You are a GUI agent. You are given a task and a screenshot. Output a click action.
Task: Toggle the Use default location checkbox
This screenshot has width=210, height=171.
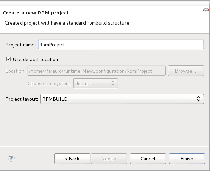(9, 59)
